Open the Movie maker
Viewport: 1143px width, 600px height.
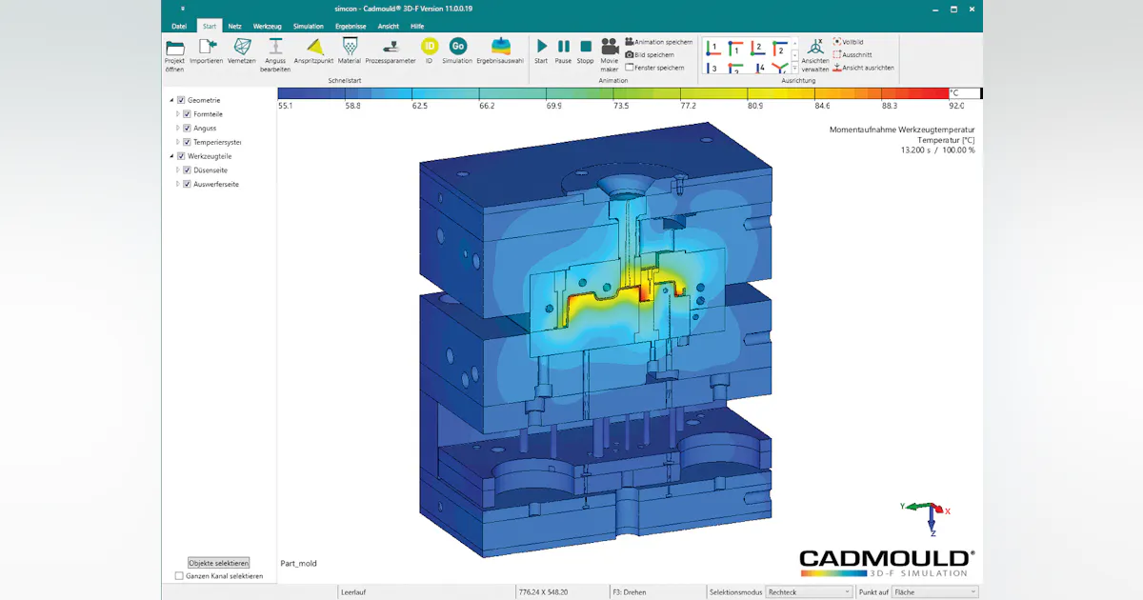[609, 55]
